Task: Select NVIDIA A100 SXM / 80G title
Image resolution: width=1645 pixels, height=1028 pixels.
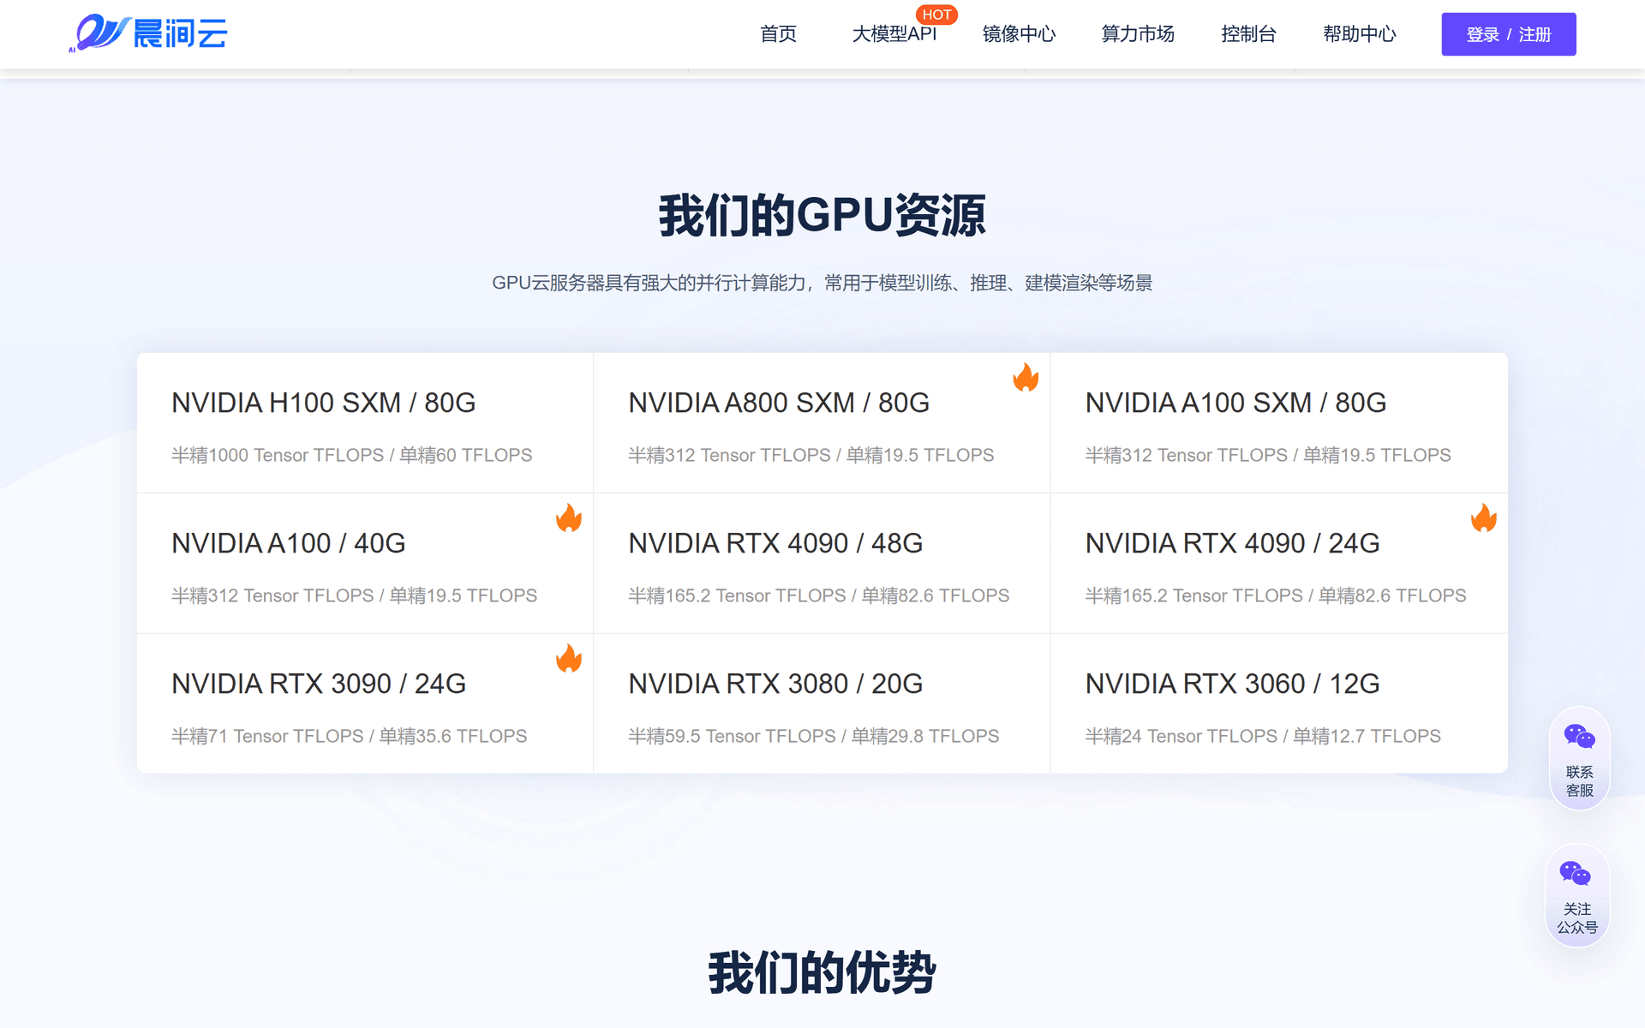Action: (x=1235, y=403)
